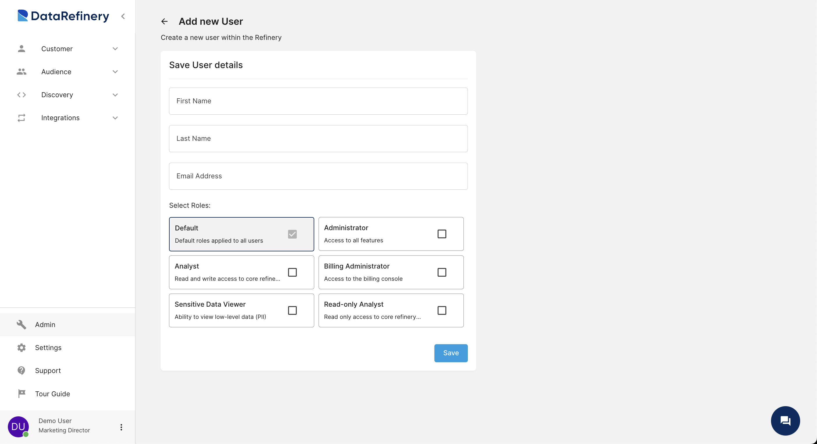
Task: Click the Audience group icon
Action: (21, 72)
